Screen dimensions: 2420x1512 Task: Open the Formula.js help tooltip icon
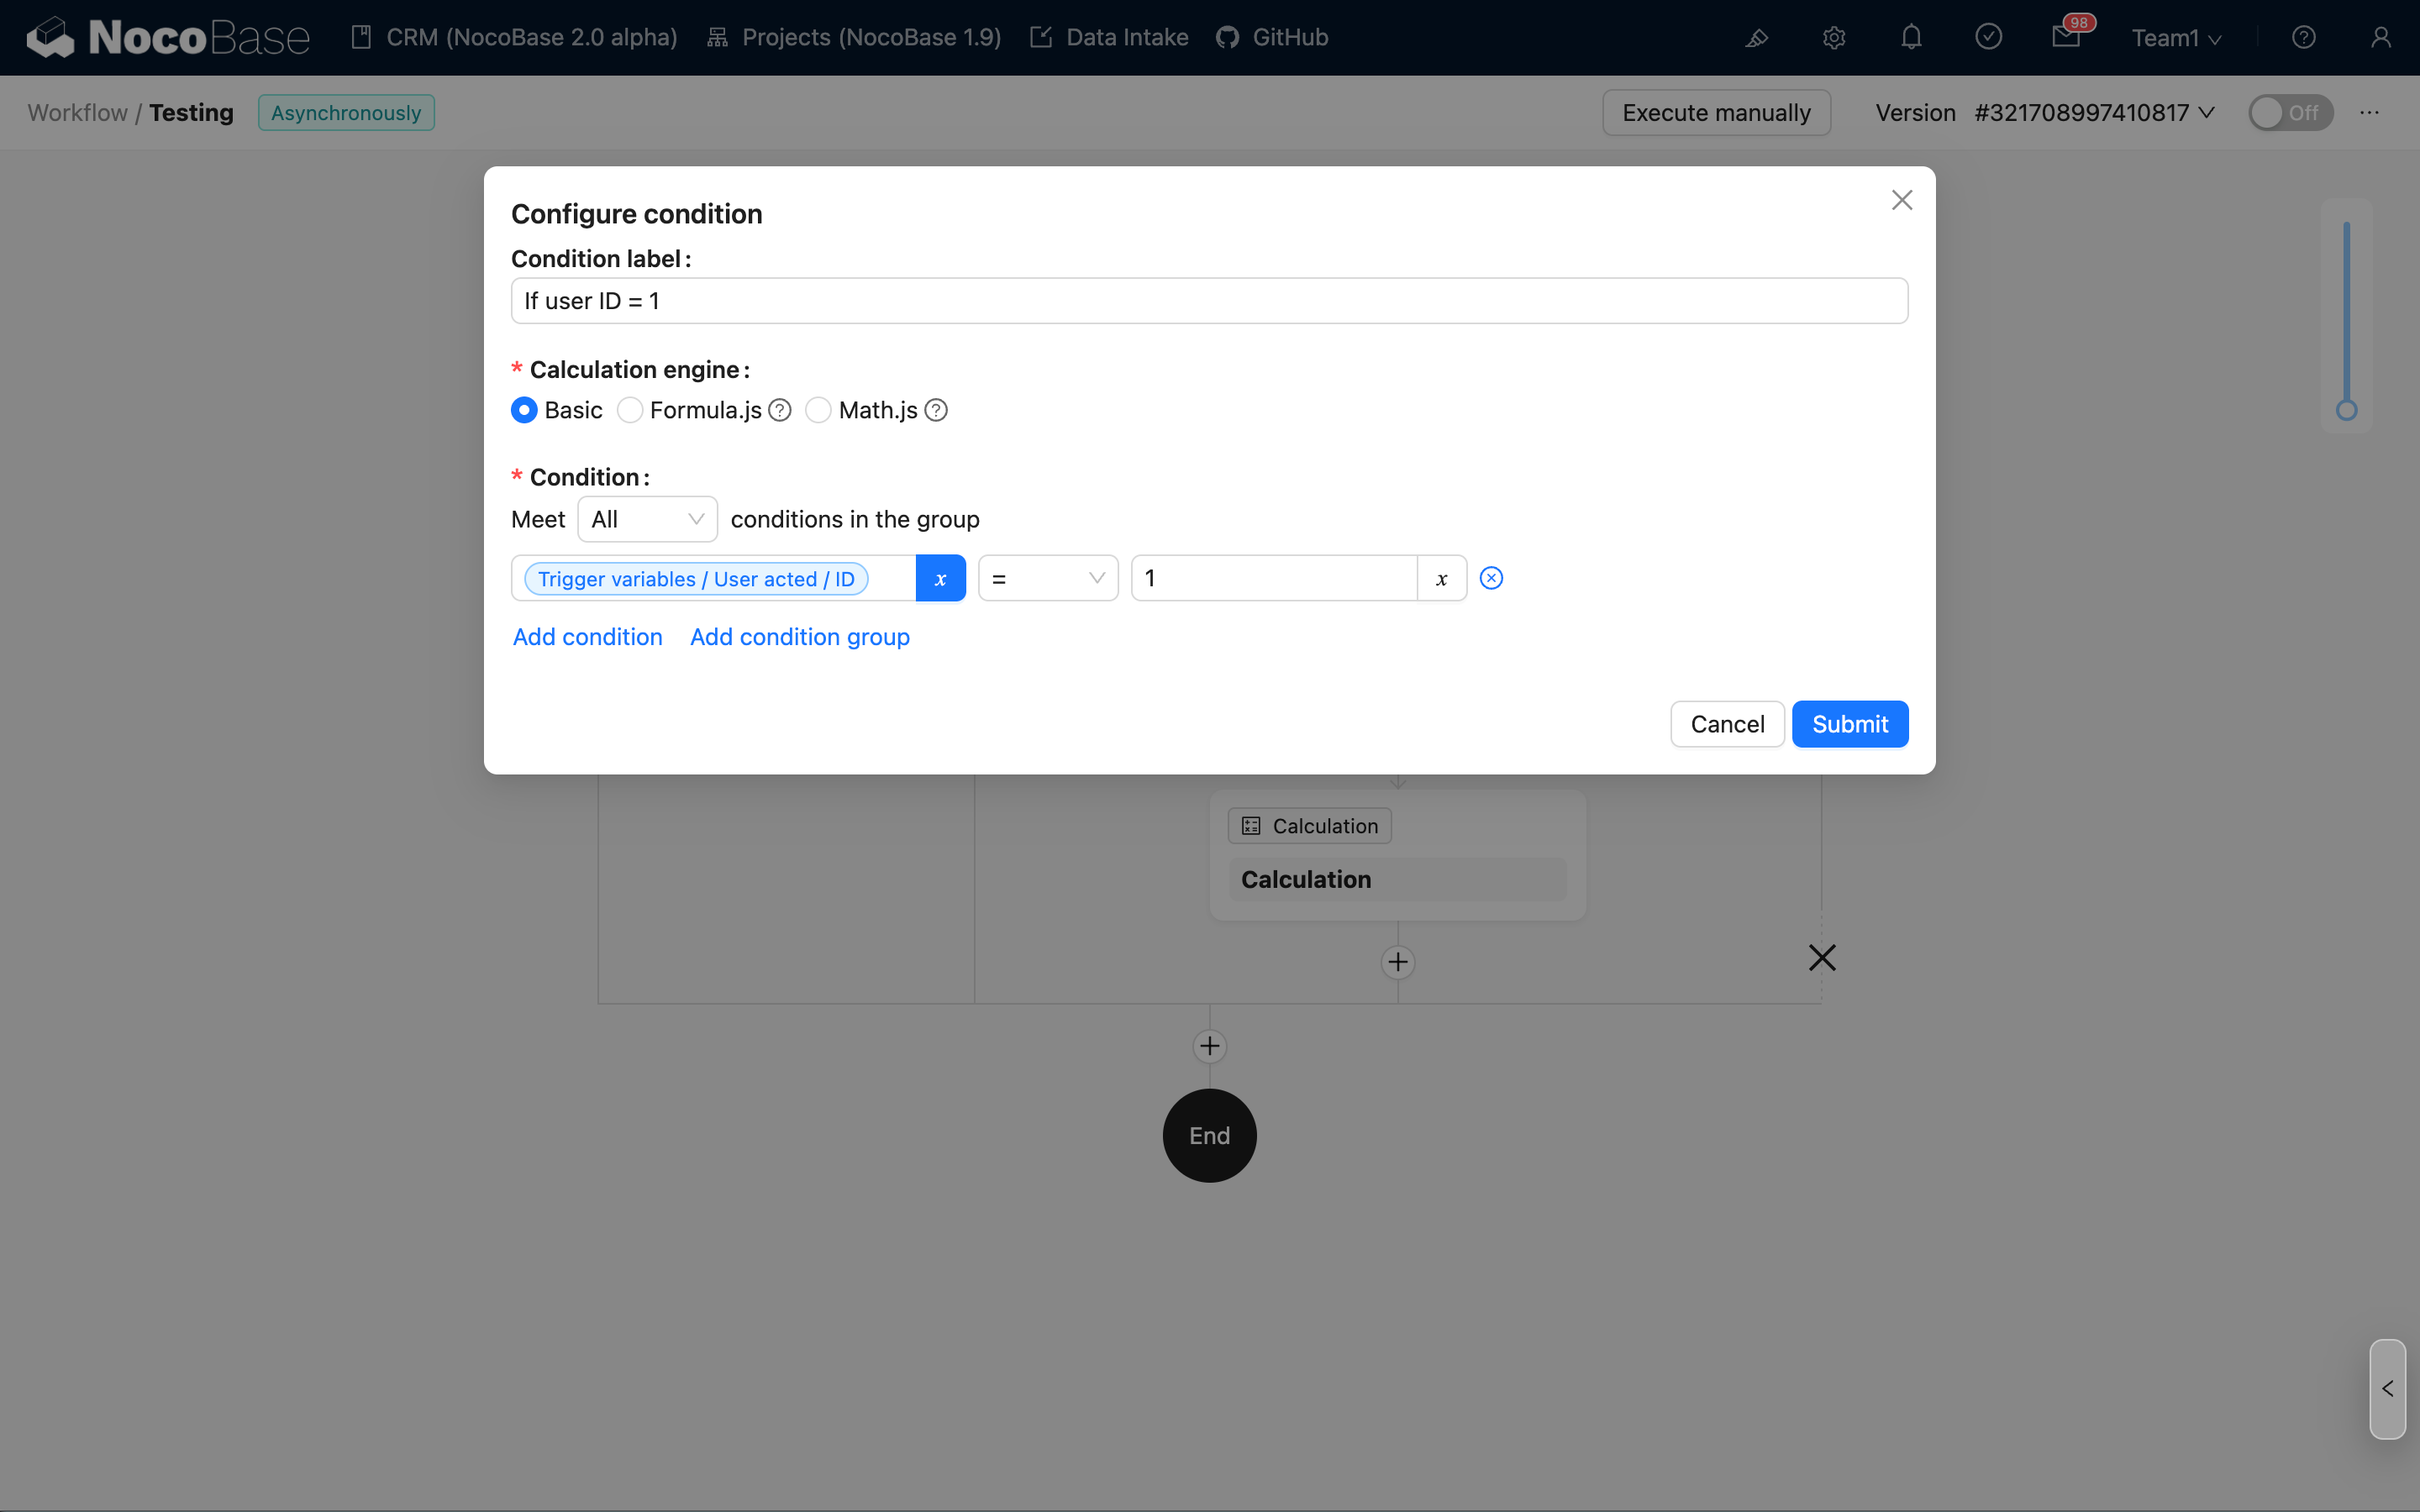(780, 410)
